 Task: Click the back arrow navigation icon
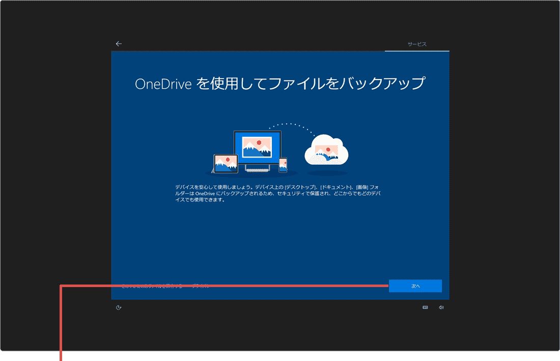point(119,43)
